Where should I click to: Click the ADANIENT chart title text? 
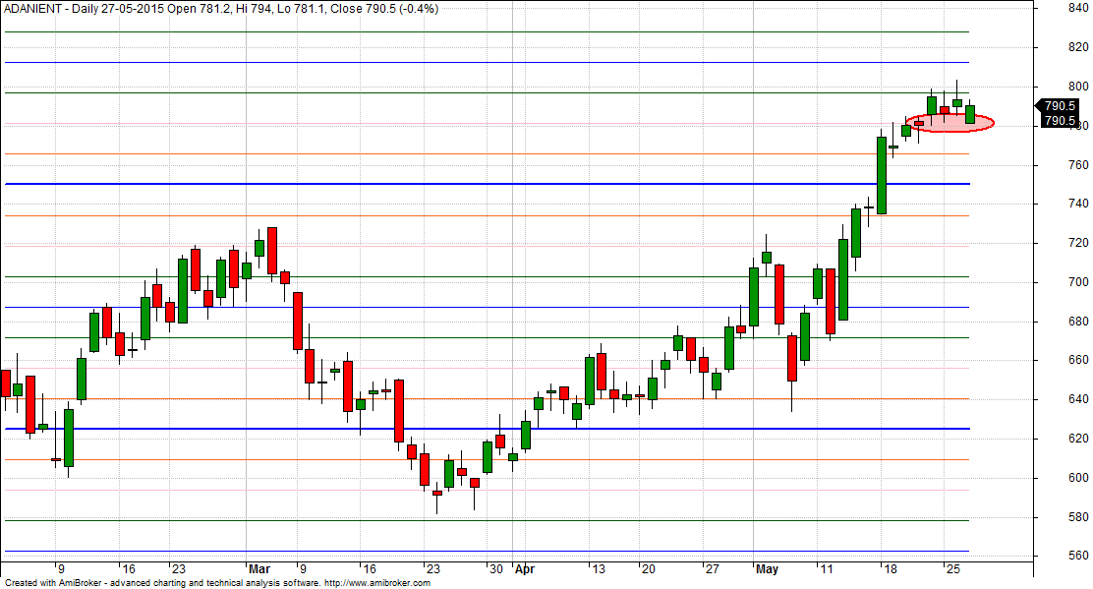(221, 9)
